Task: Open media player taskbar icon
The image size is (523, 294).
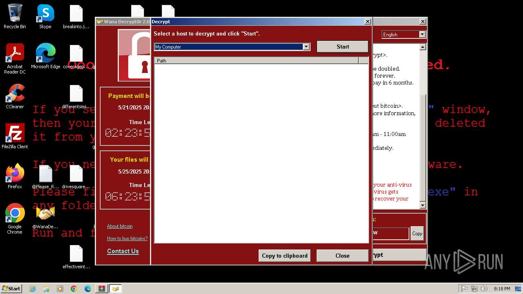Action: (x=60, y=289)
